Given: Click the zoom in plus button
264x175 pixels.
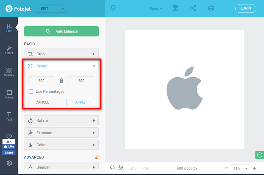Looking at the screenshot, I should [x=254, y=168].
